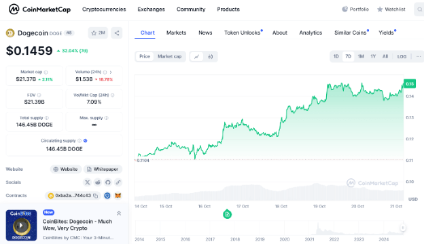Open the Dogecoin Website button
This screenshot has width=424, height=244.
66,169
